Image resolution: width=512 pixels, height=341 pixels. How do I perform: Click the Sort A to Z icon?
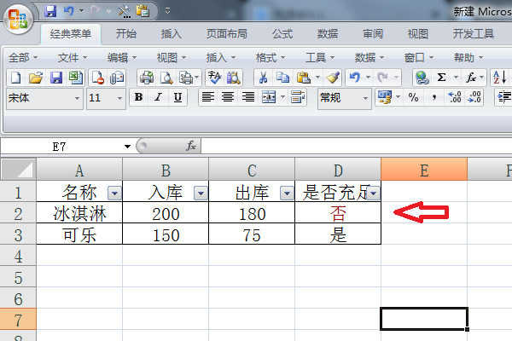[499, 78]
